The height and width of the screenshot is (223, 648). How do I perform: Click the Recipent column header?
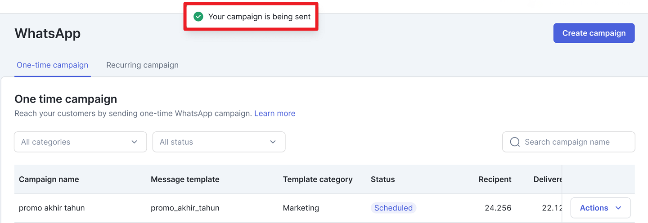point(495,179)
